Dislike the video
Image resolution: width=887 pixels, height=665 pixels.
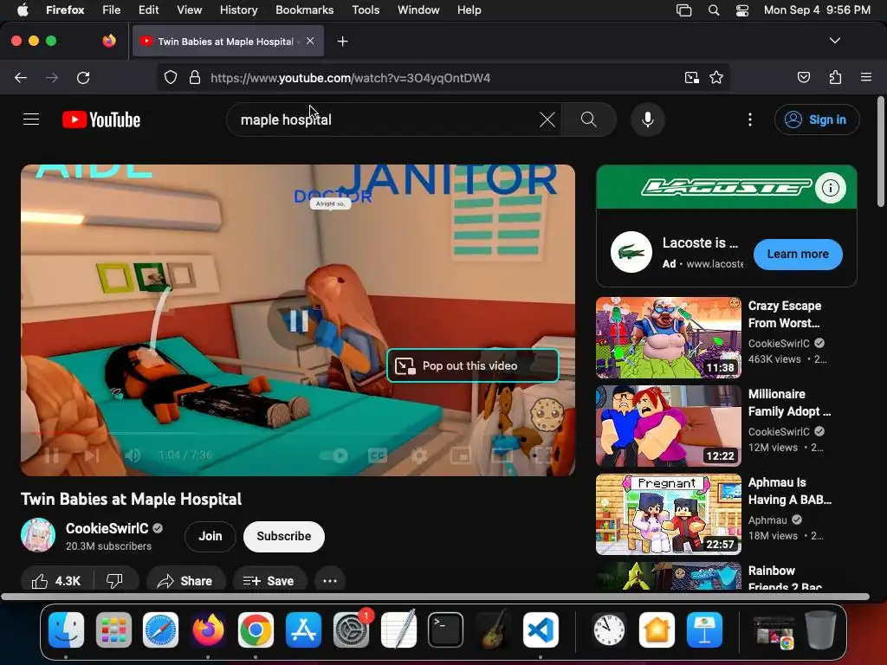[x=115, y=580]
